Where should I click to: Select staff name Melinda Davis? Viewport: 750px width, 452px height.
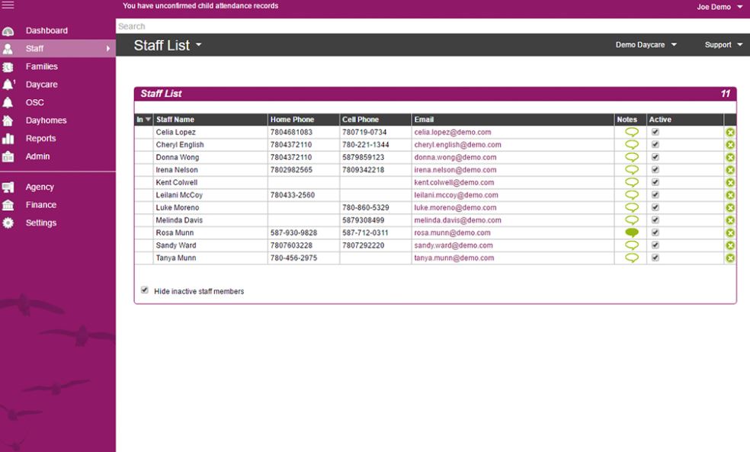(x=179, y=220)
